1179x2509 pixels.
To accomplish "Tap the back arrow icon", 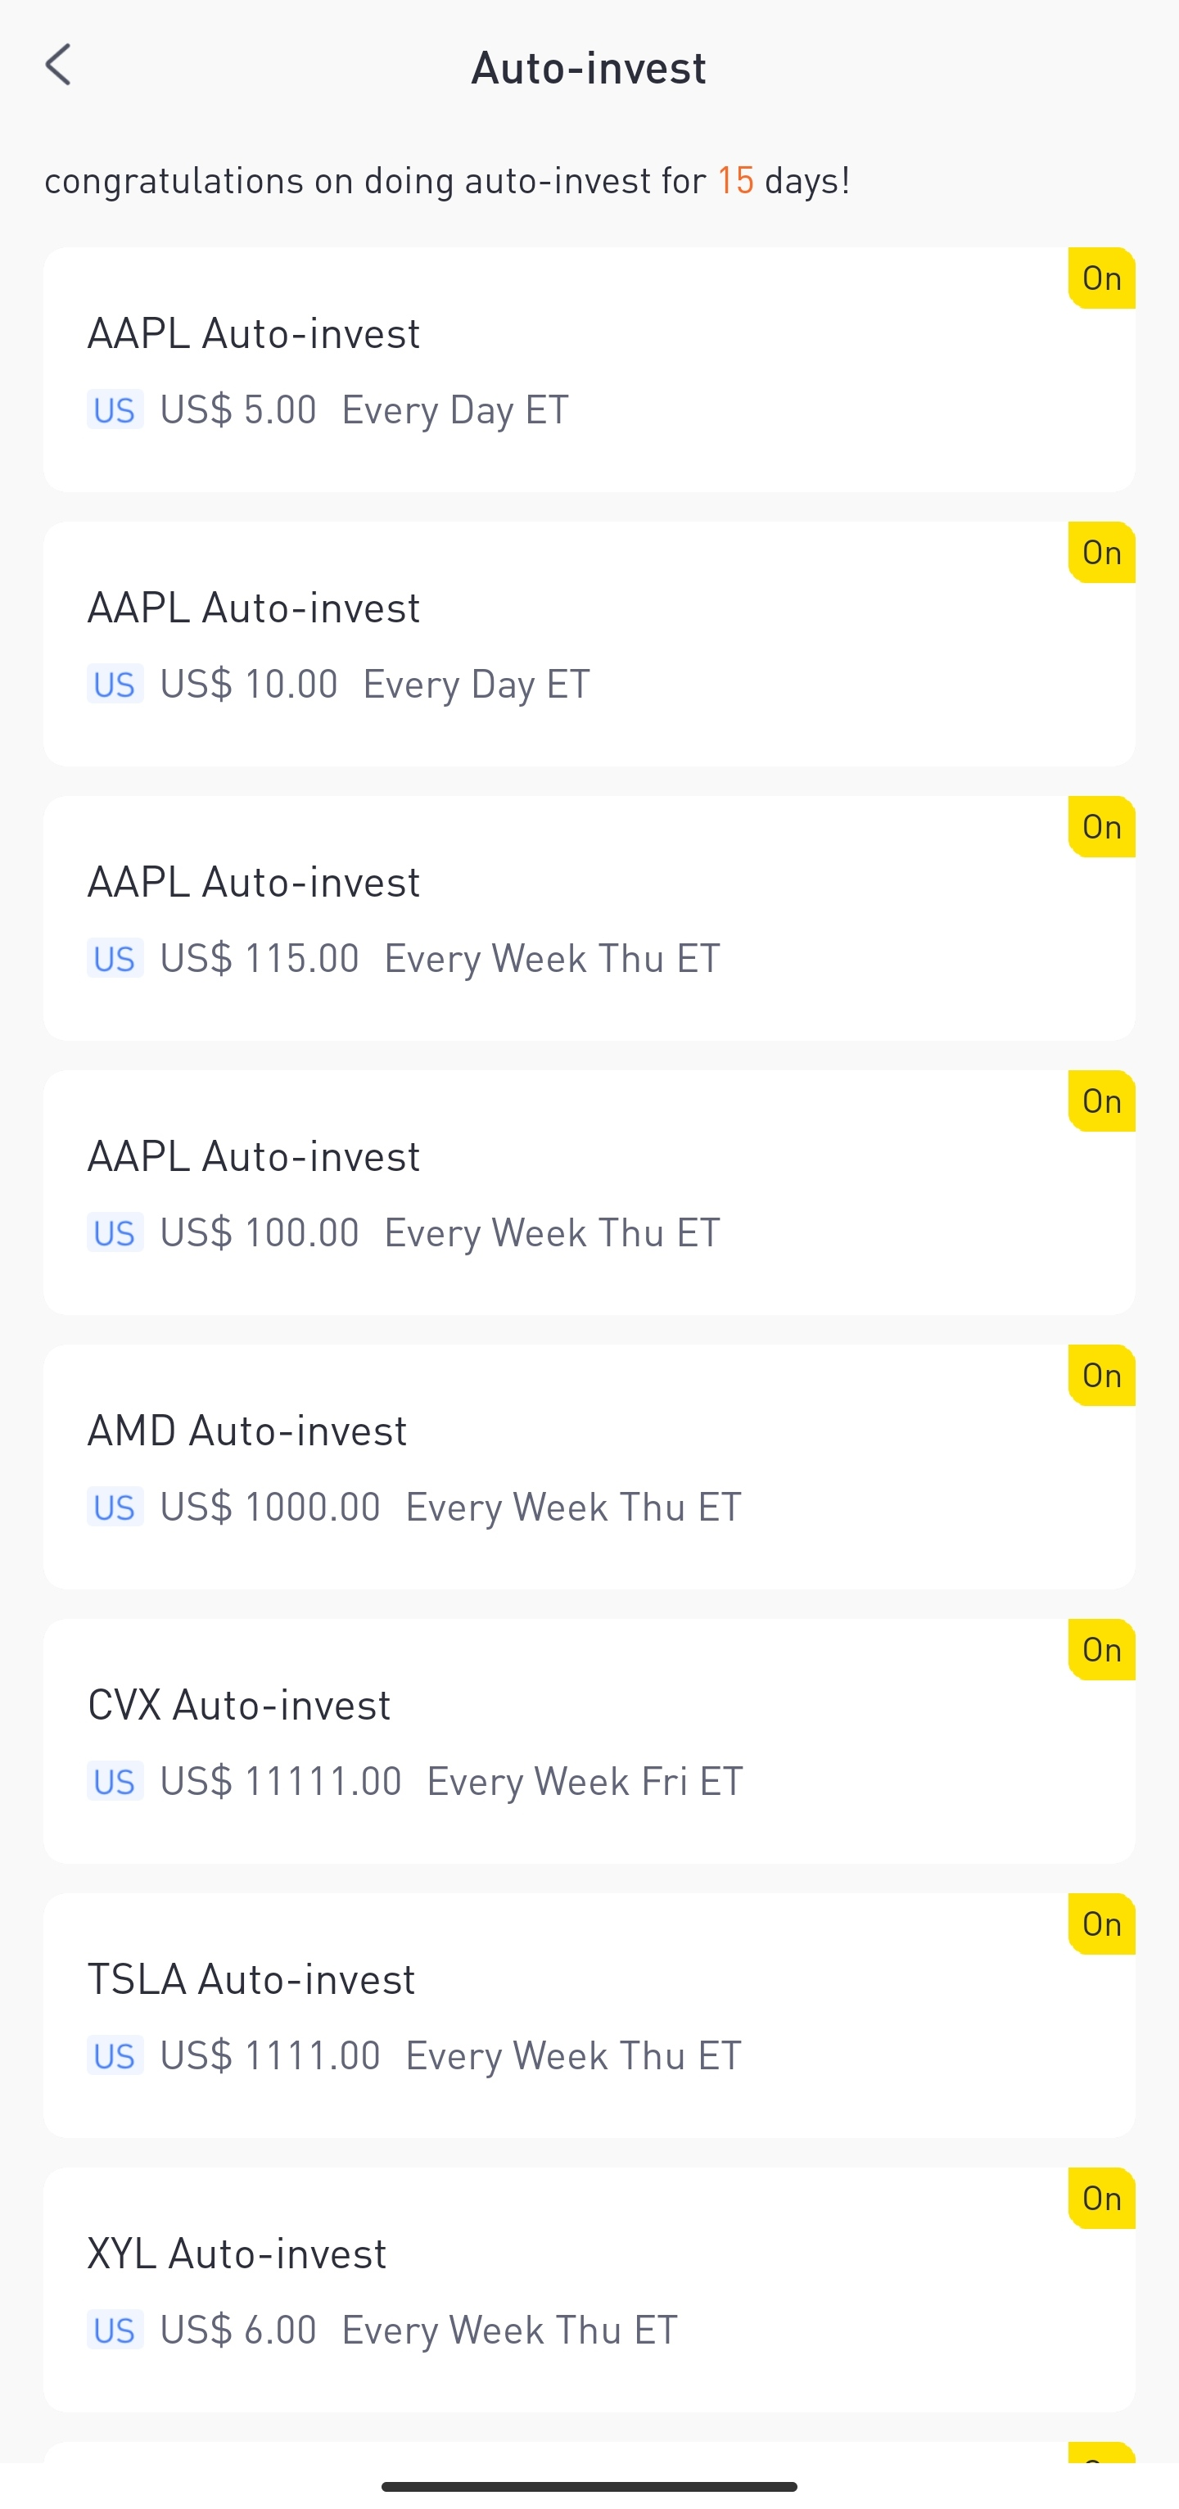I will point(58,66).
